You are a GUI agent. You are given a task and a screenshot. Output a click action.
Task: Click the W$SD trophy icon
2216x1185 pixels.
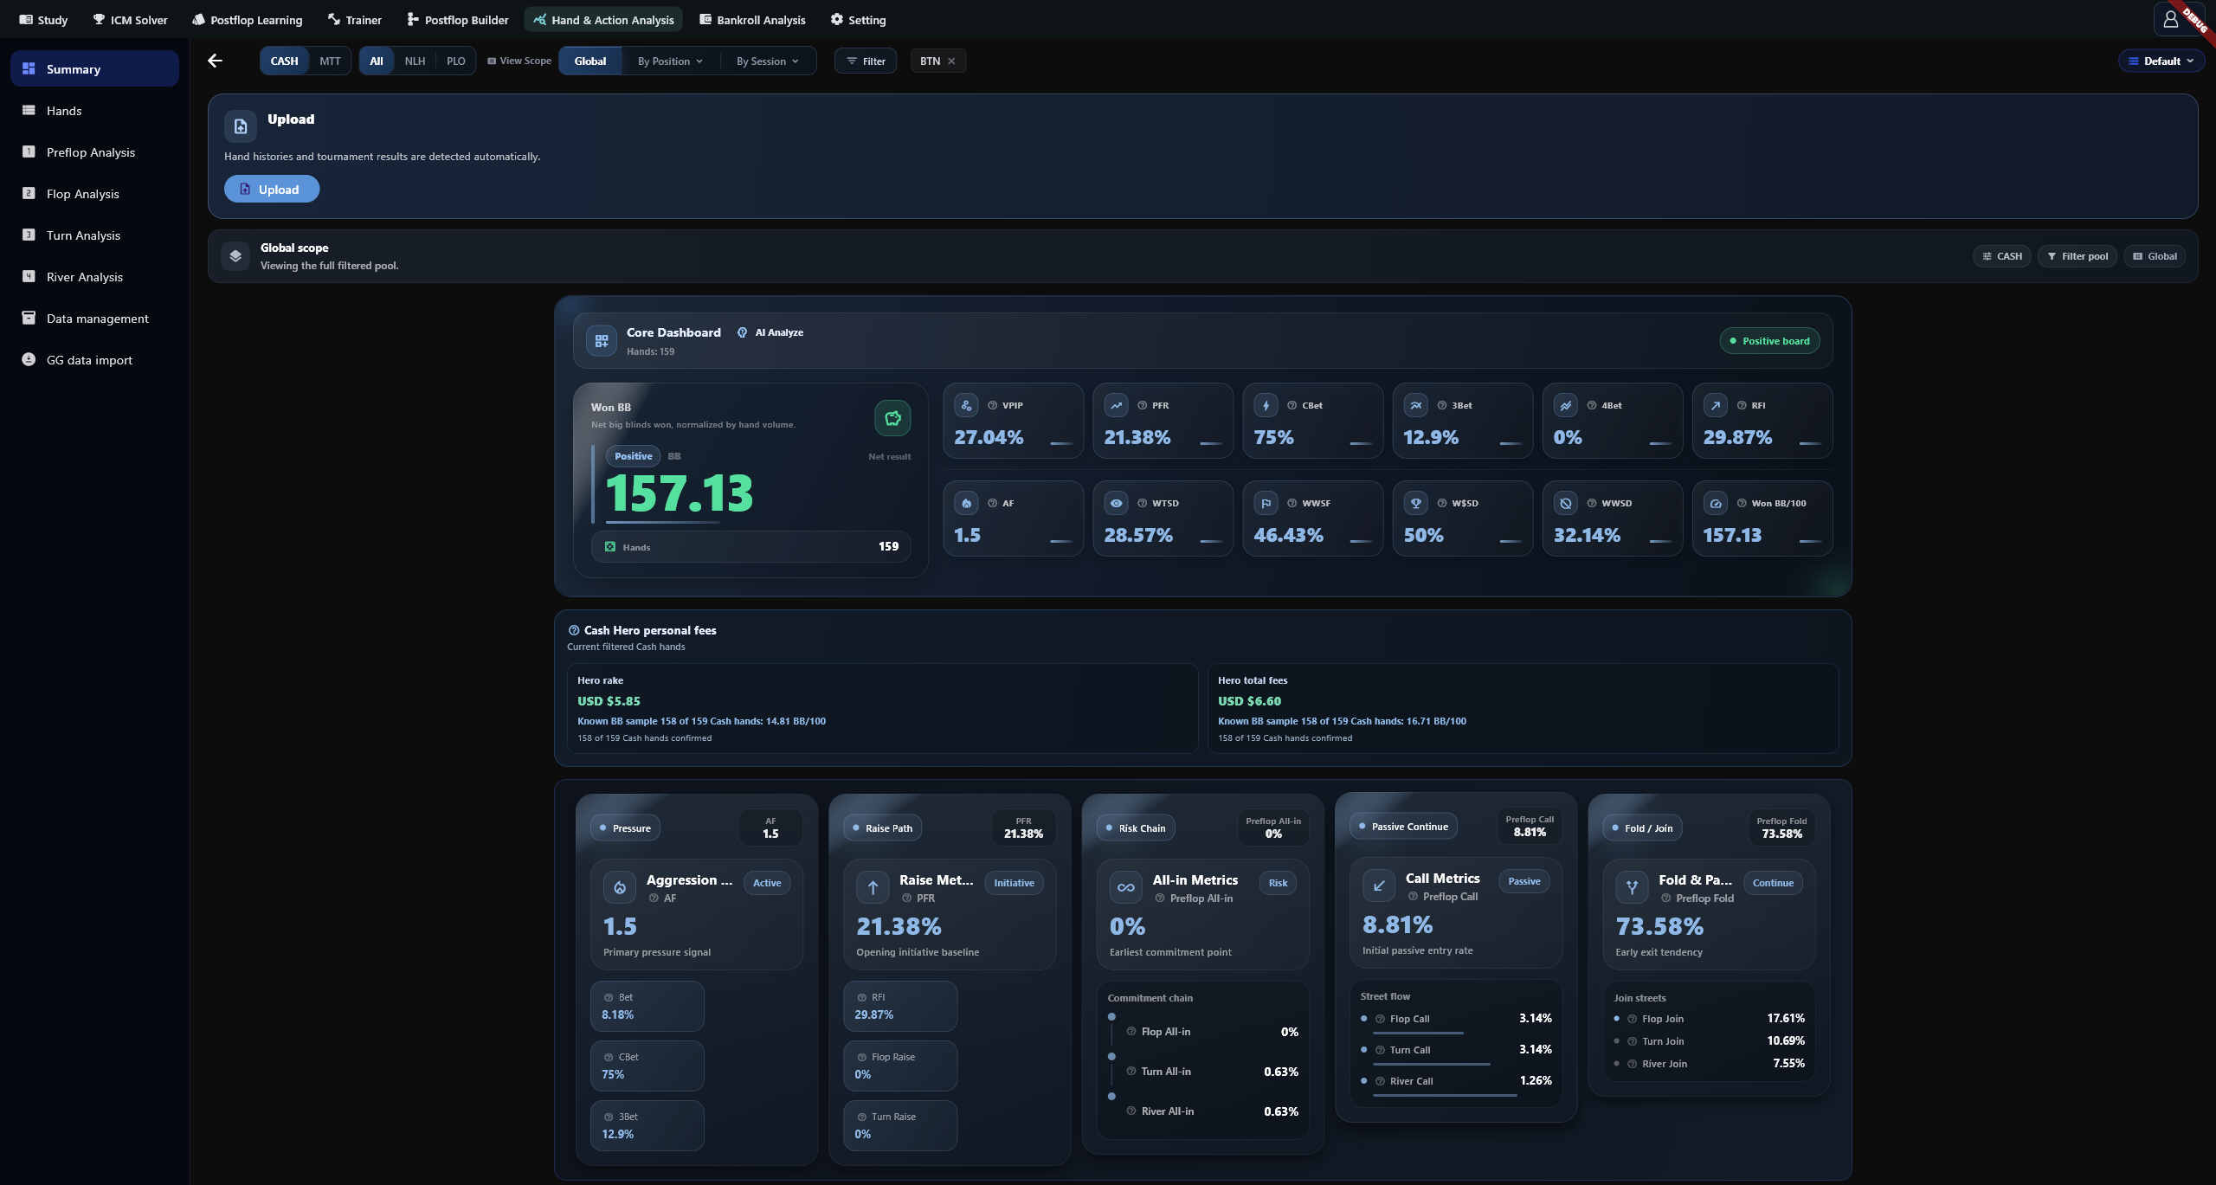pos(1415,503)
